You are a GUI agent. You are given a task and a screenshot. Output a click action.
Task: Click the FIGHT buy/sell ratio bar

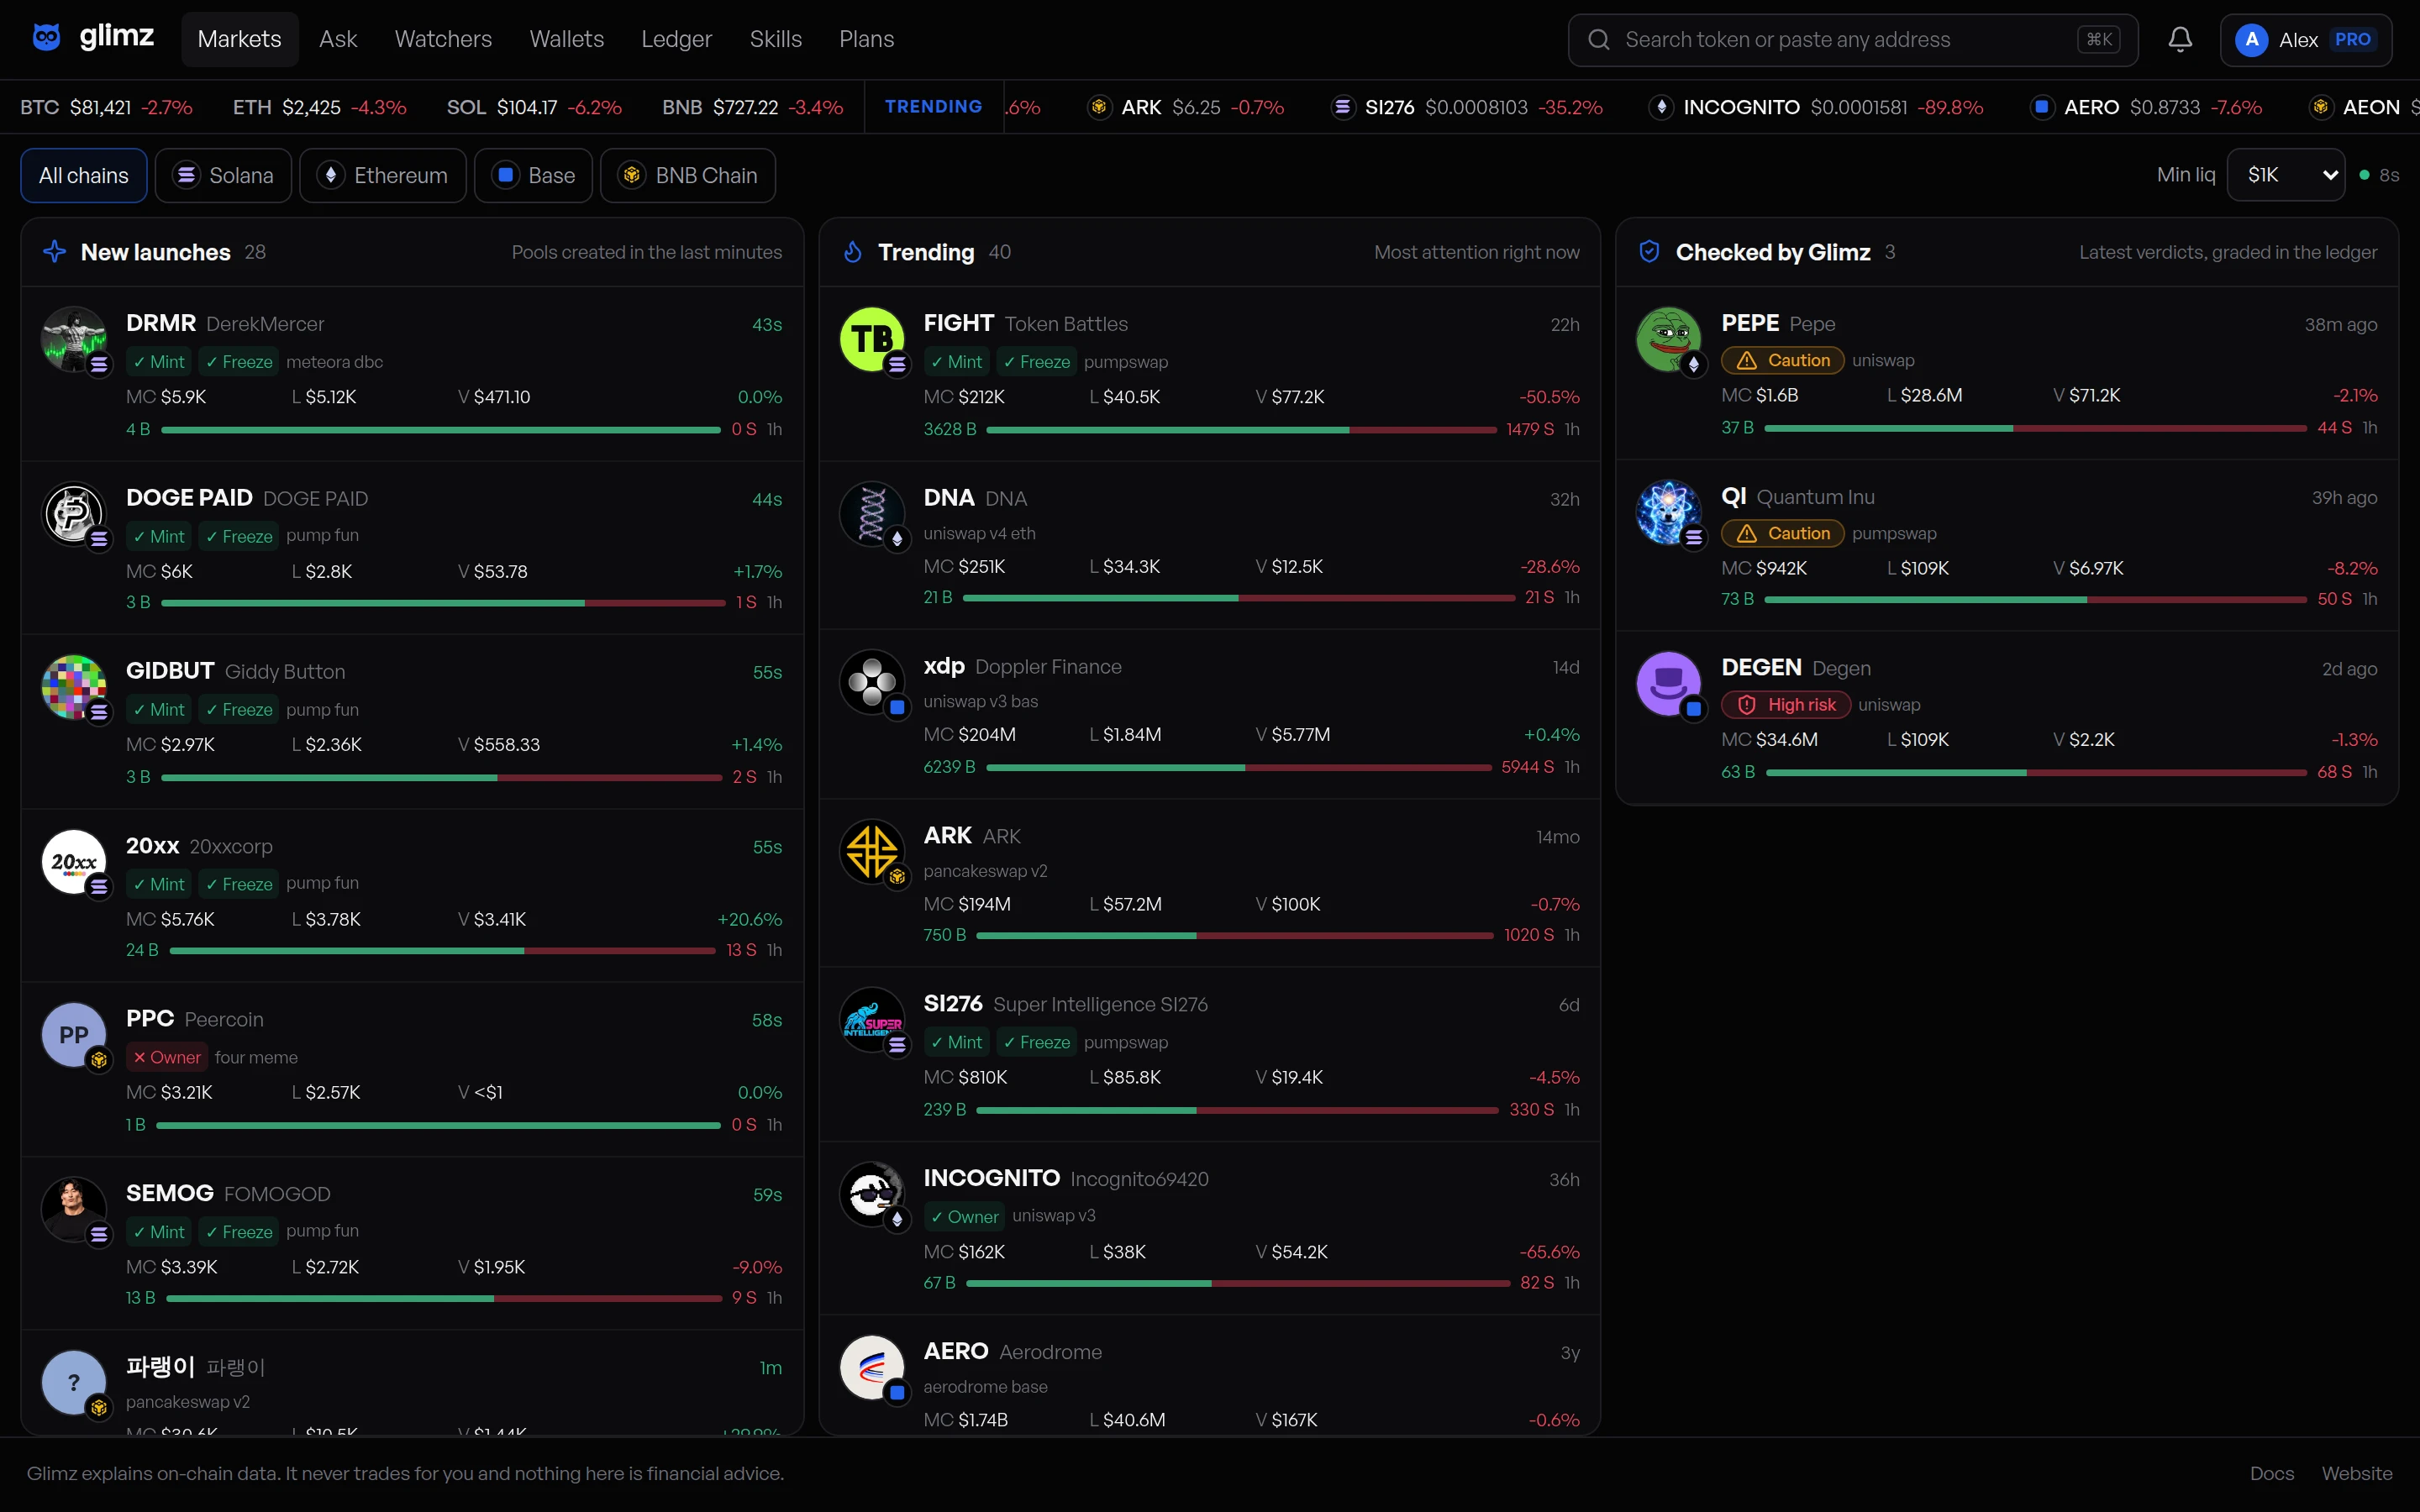1241,430
